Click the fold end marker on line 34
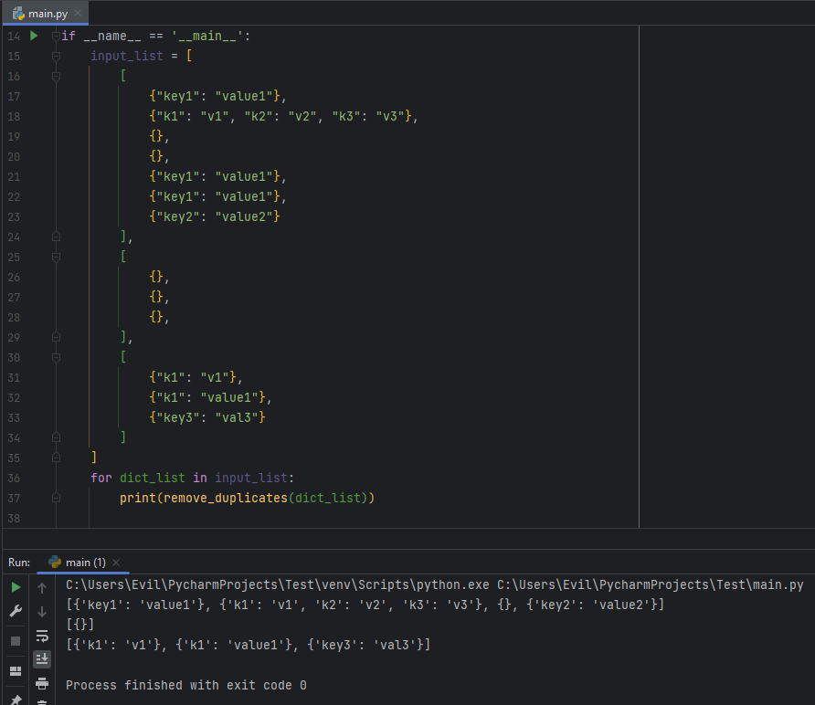Screen dimensions: 815x705 click(56, 438)
